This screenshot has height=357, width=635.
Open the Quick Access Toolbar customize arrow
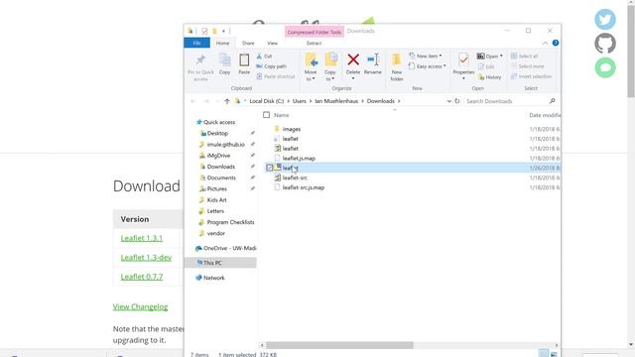pos(223,31)
